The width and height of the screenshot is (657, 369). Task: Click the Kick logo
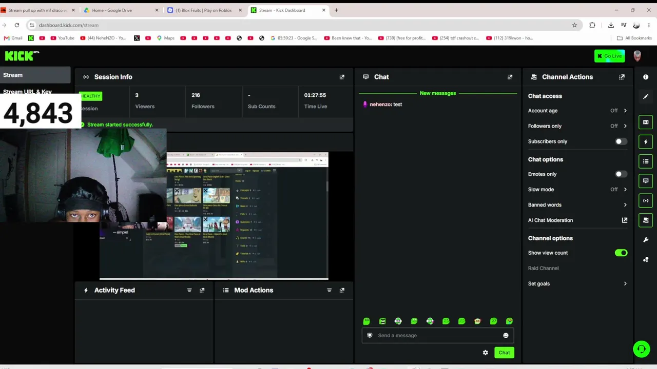pos(22,55)
